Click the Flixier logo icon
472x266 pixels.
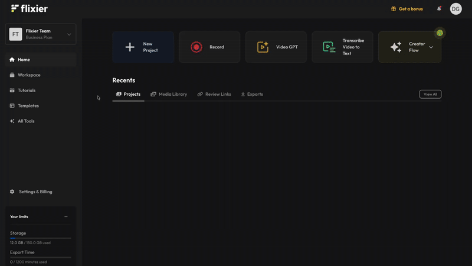pyautogui.click(x=15, y=8)
